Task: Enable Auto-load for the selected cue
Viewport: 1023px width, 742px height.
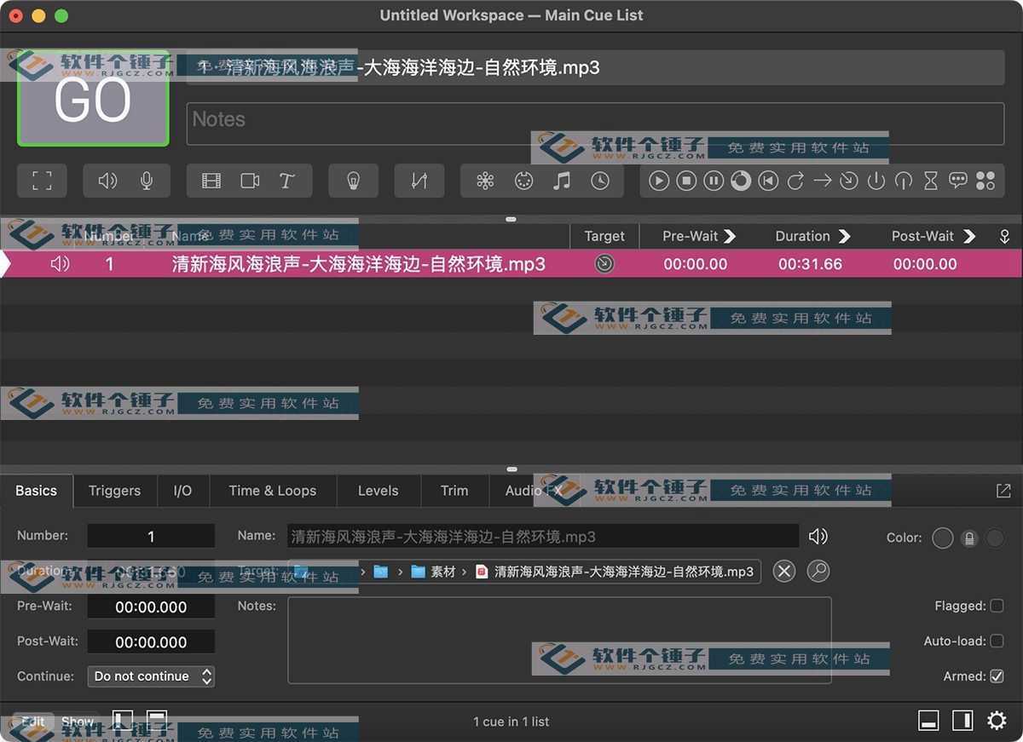Action: click(996, 641)
